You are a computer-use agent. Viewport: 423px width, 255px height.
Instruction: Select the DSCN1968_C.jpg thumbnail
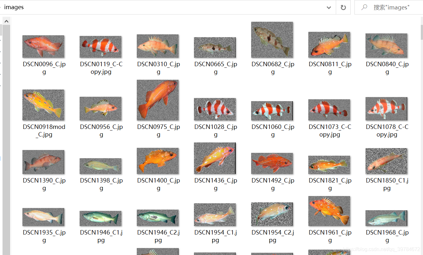coord(386,218)
